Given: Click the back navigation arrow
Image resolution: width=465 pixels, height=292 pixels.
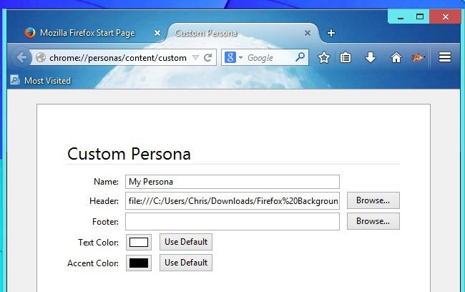Looking at the screenshot, I should [x=21, y=57].
